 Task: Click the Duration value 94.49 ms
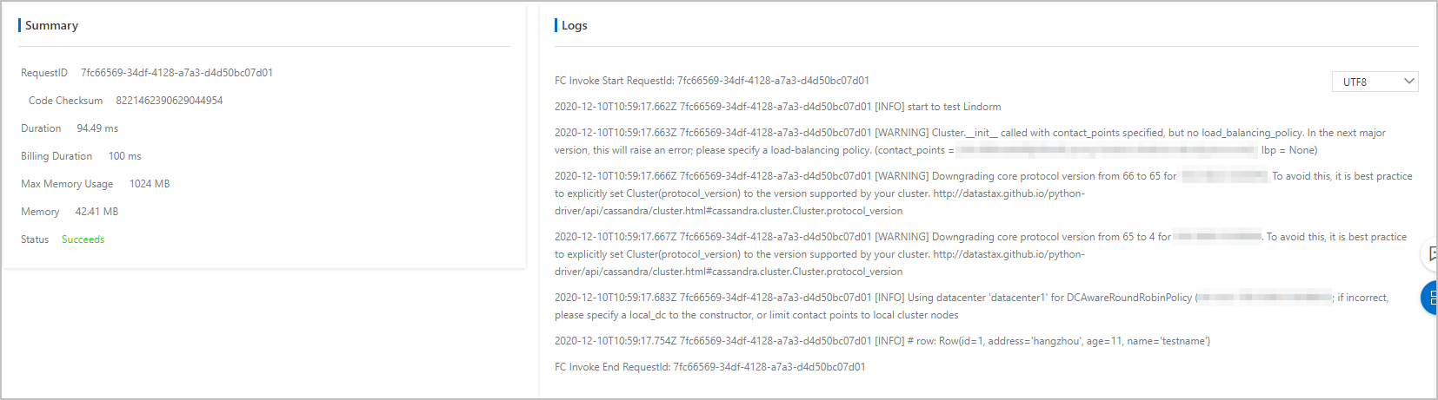pyautogui.click(x=97, y=128)
